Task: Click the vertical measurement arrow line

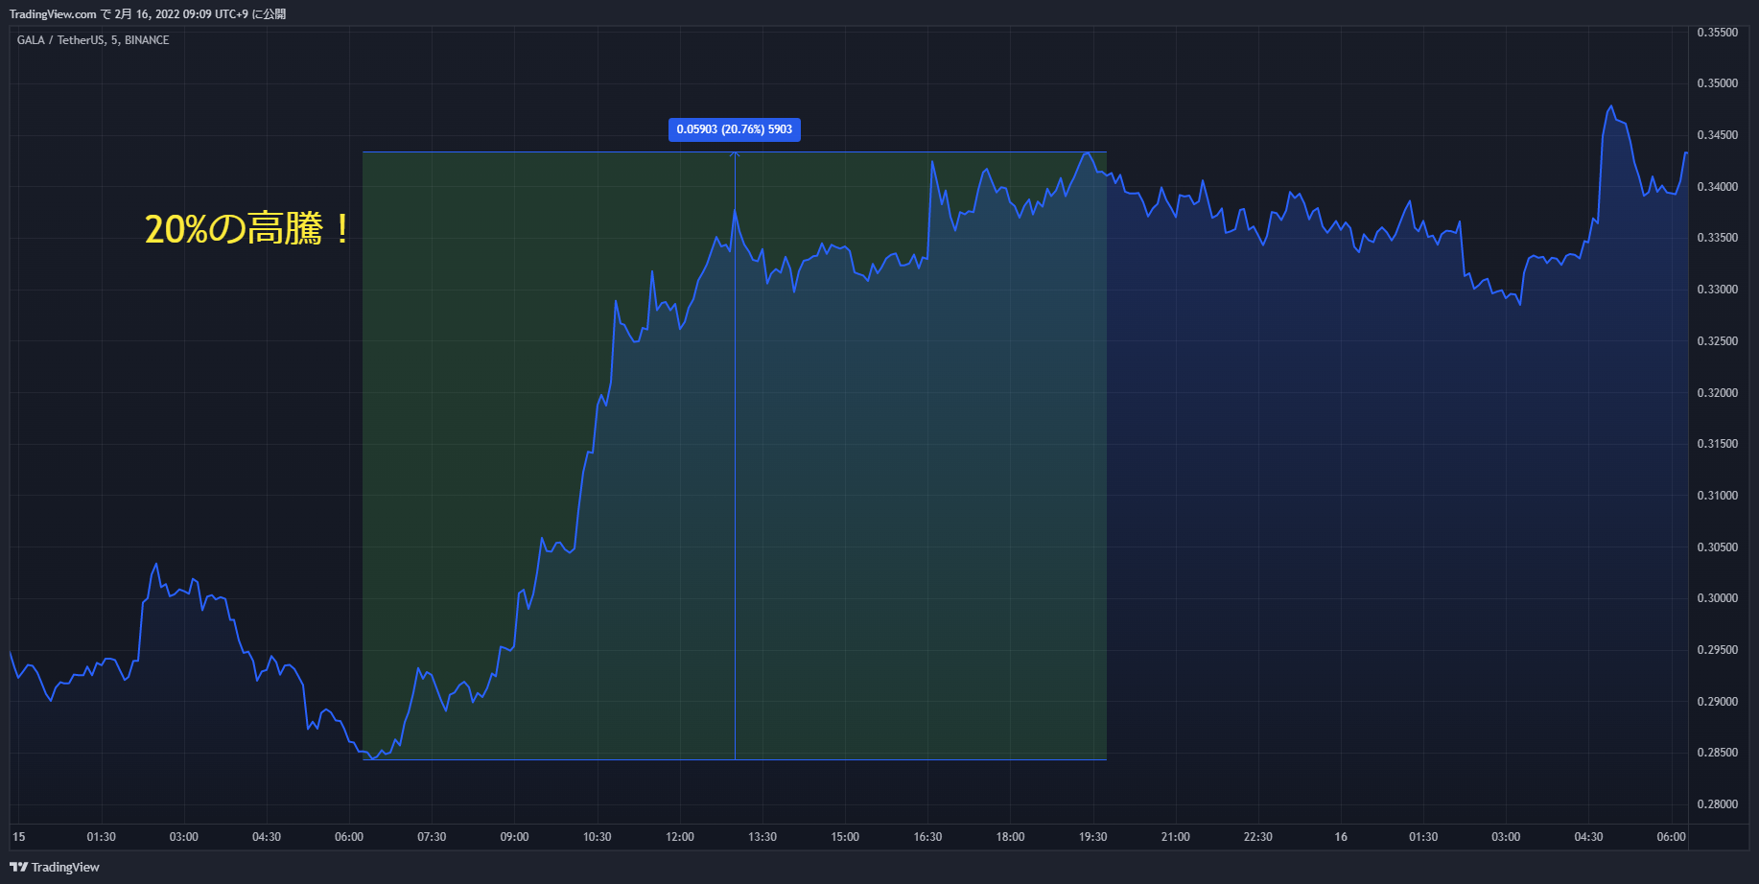Action: click(x=735, y=455)
